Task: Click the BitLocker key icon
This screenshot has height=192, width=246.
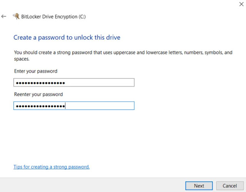Action: coord(16,16)
